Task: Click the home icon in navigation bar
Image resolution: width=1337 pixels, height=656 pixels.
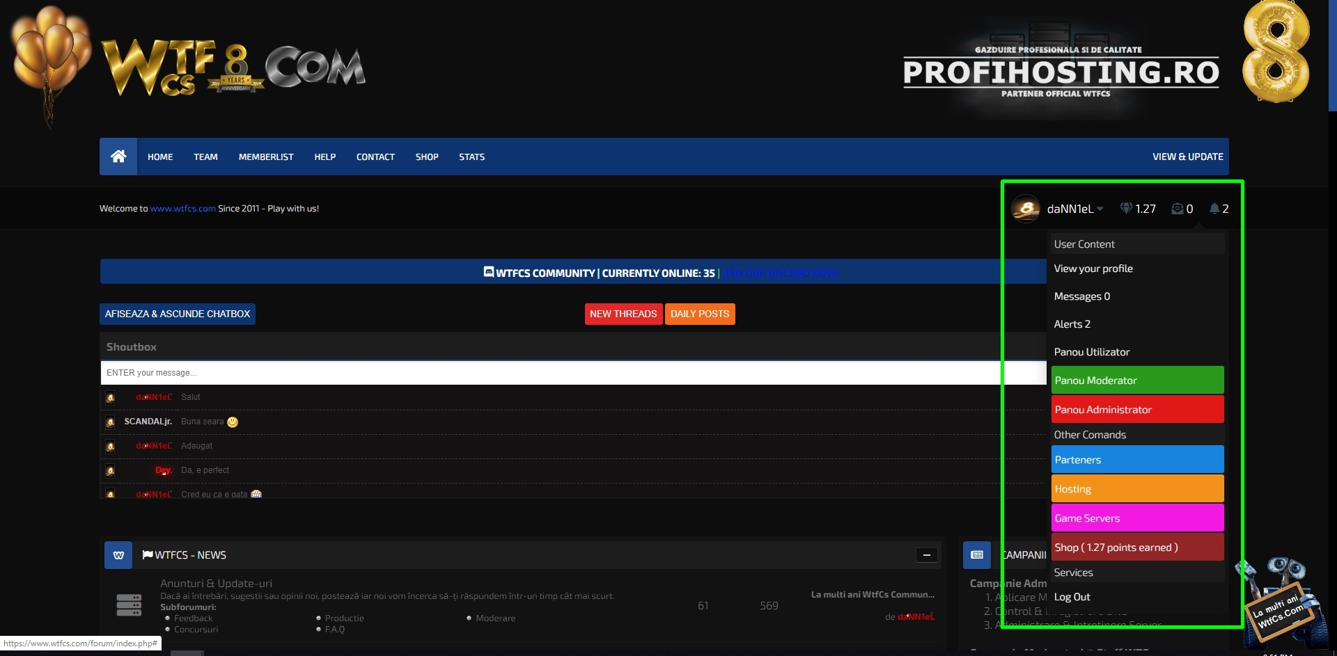Action: [118, 157]
